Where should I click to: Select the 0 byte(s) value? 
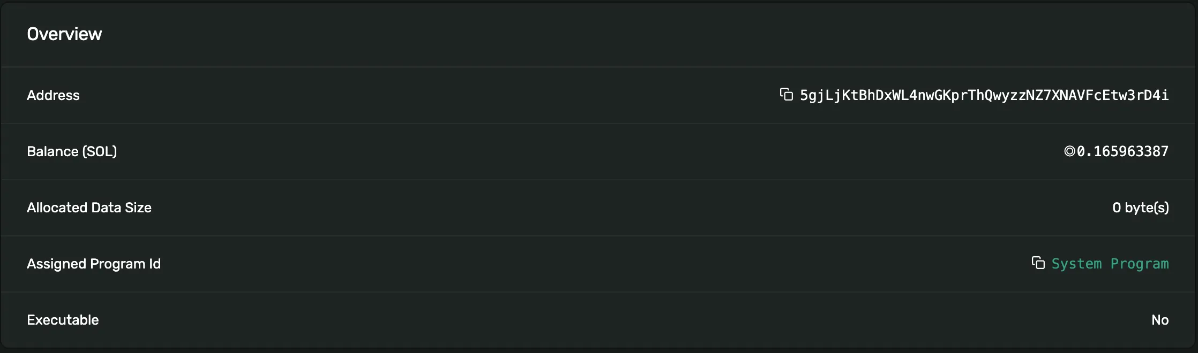1141,208
